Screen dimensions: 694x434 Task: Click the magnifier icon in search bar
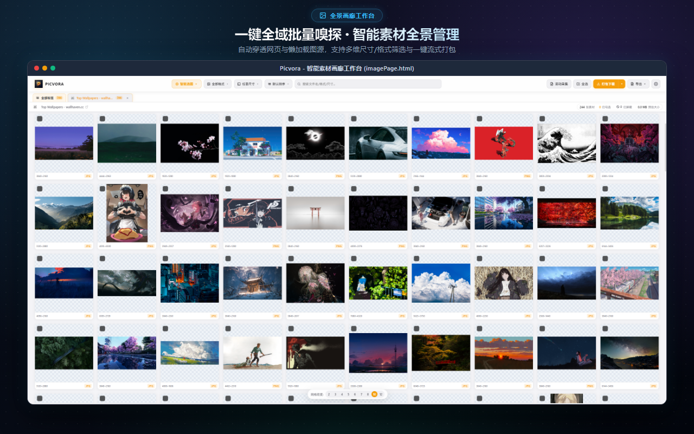coord(298,84)
